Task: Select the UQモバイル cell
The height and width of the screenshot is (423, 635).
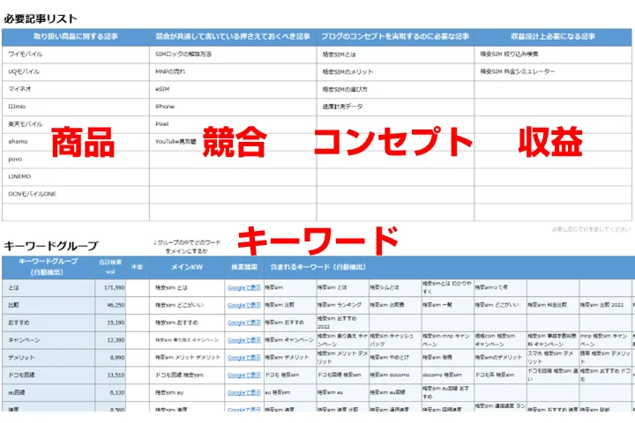Action: pyautogui.click(x=76, y=71)
